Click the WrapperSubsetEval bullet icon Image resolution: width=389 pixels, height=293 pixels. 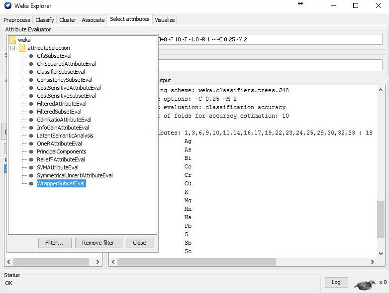31,184
